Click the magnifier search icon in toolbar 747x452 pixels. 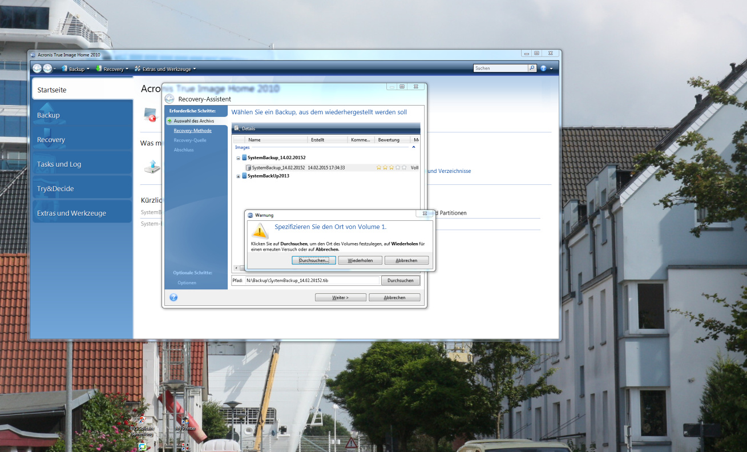coord(532,68)
